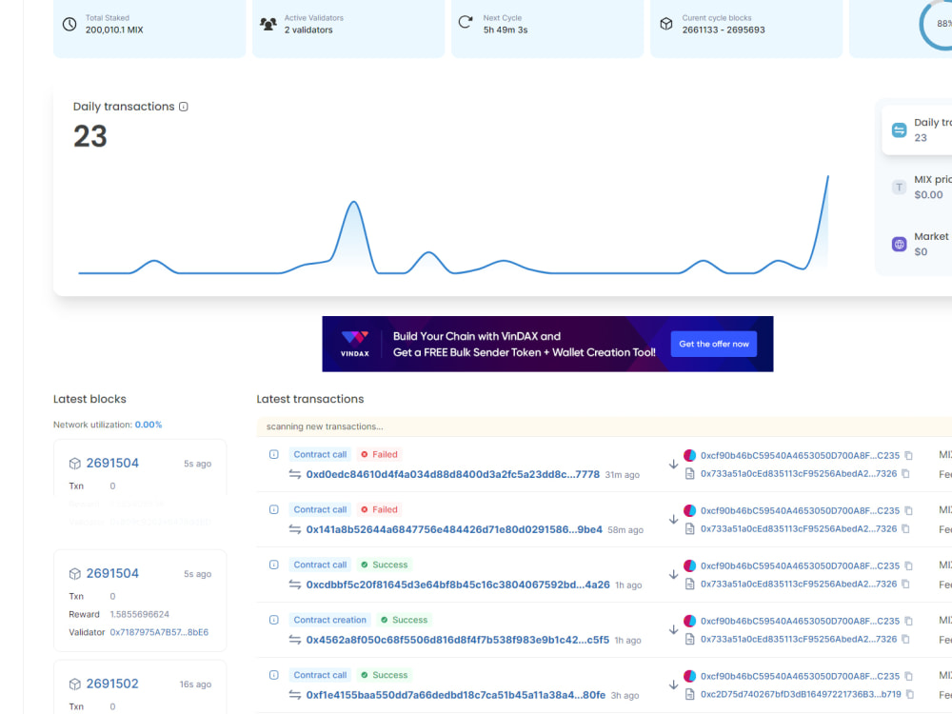This screenshot has height=714, width=952.
Task: Open validator 0x7187975A7B57...8bE6 link
Action: 159,632
